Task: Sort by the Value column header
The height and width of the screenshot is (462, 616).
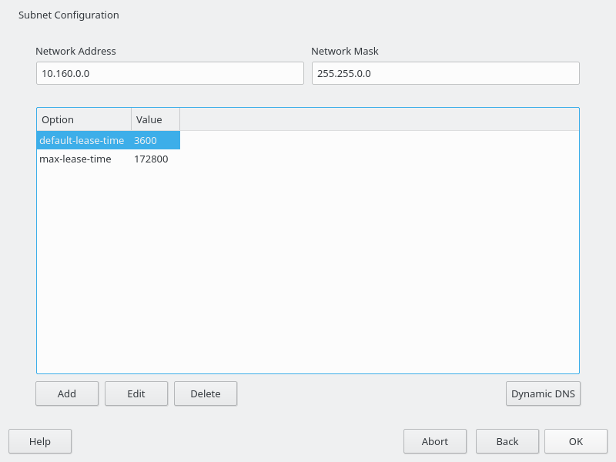Action: [x=156, y=119]
